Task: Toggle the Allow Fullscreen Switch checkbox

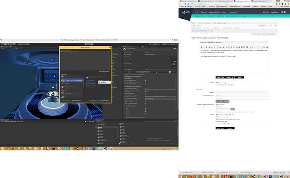Action: (145, 103)
